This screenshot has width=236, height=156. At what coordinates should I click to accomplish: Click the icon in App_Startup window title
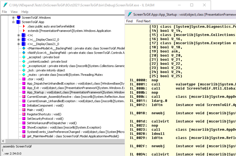click(130, 14)
